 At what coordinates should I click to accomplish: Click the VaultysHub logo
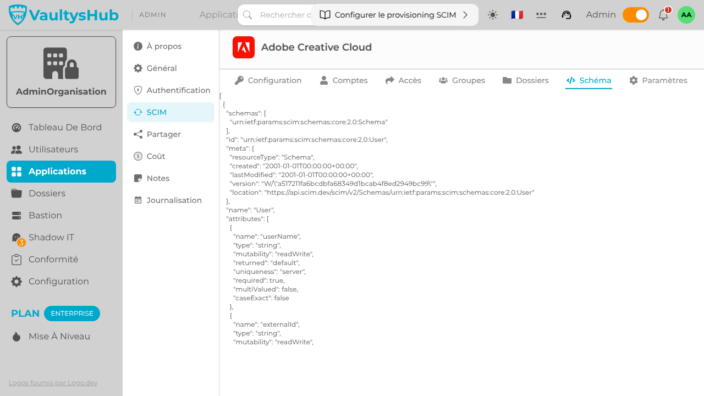click(x=64, y=15)
